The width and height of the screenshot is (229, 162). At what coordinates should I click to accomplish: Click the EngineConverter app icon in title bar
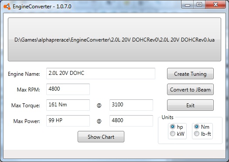pos(7,7)
